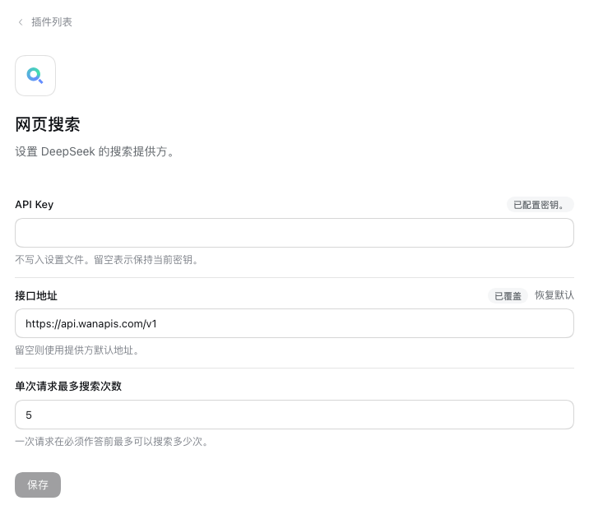Click hint 一次请求在必须作答前最多可以搜索多少次
589x510 pixels.
pyautogui.click(x=112, y=441)
